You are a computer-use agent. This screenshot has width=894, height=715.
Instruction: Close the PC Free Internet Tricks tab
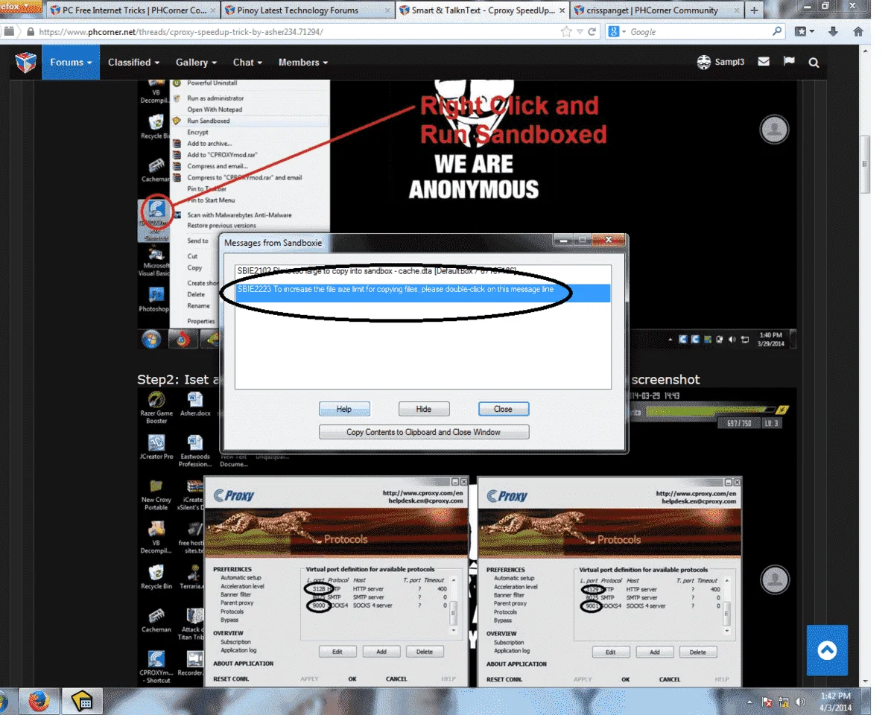coord(212,10)
